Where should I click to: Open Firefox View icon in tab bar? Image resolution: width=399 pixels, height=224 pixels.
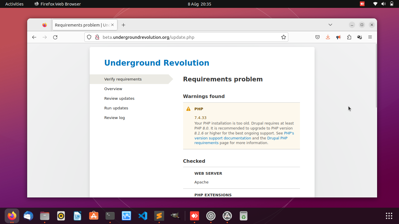(44, 25)
